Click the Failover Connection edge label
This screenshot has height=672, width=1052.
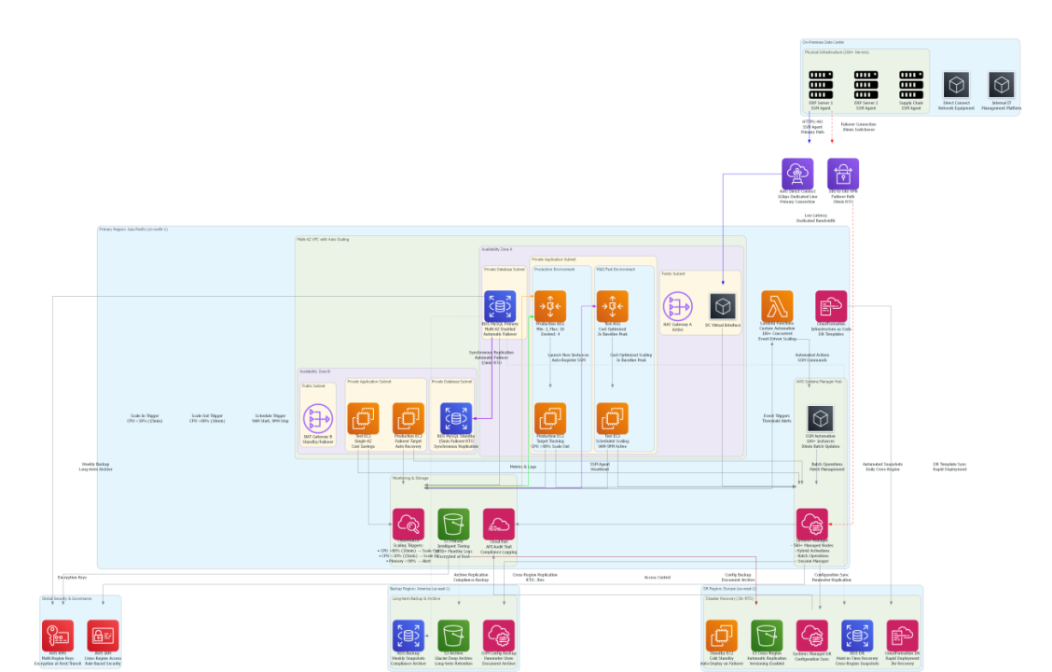tap(858, 126)
